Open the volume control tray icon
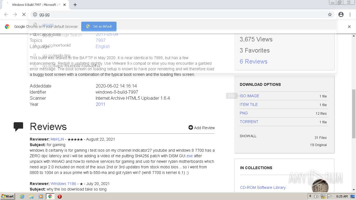This screenshot has height=200, width=356. click(316, 196)
